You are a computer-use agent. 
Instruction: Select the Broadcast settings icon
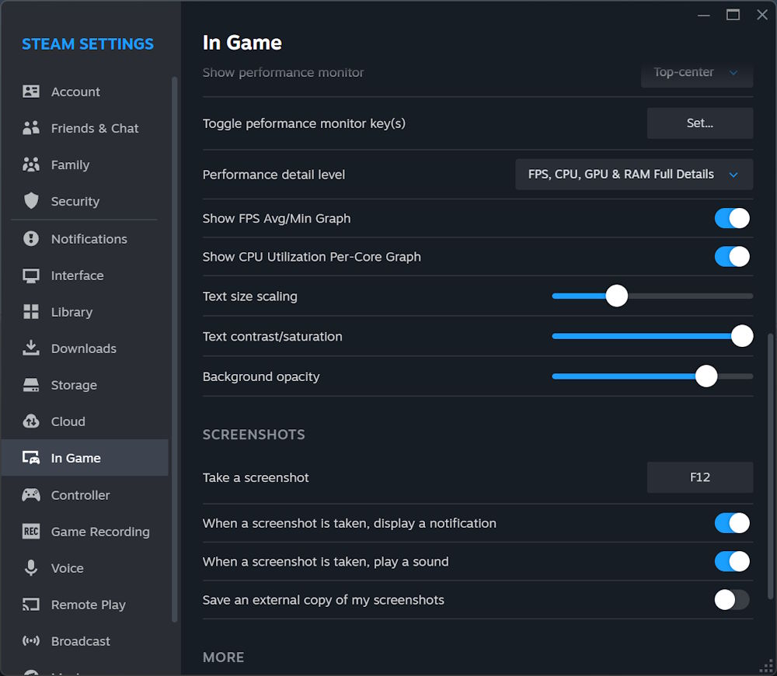(x=30, y=641)
